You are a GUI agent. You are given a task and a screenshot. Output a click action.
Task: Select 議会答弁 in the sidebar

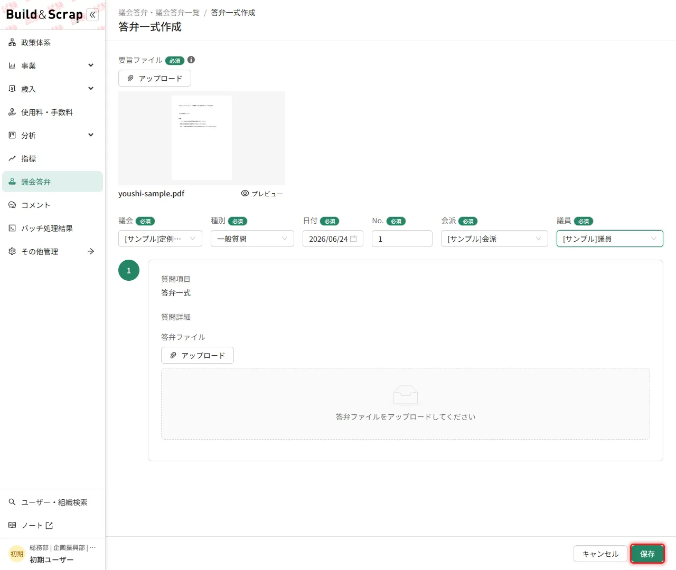click(x=53, y=182)
